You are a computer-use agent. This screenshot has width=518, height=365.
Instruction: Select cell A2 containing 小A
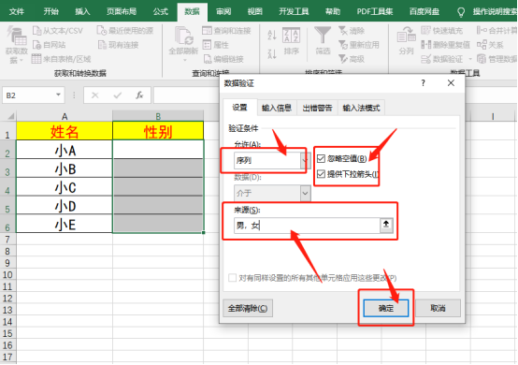point(65,150)
